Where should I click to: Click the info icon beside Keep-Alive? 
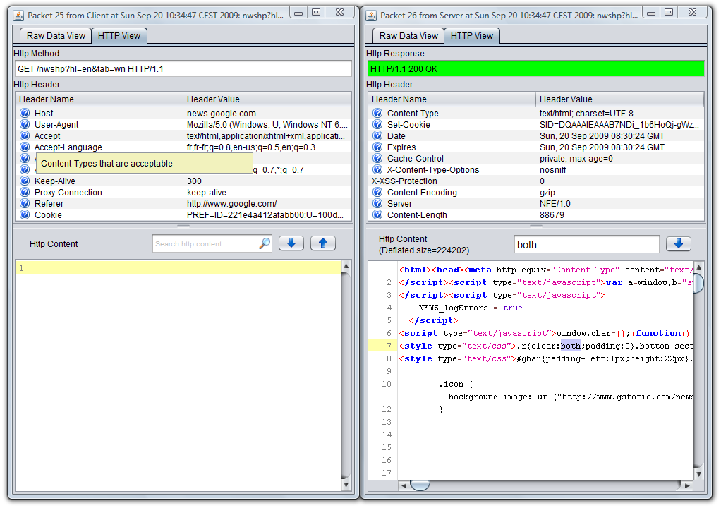25,181
